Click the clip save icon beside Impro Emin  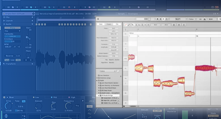pyautogui.click(x=33, y=14)
